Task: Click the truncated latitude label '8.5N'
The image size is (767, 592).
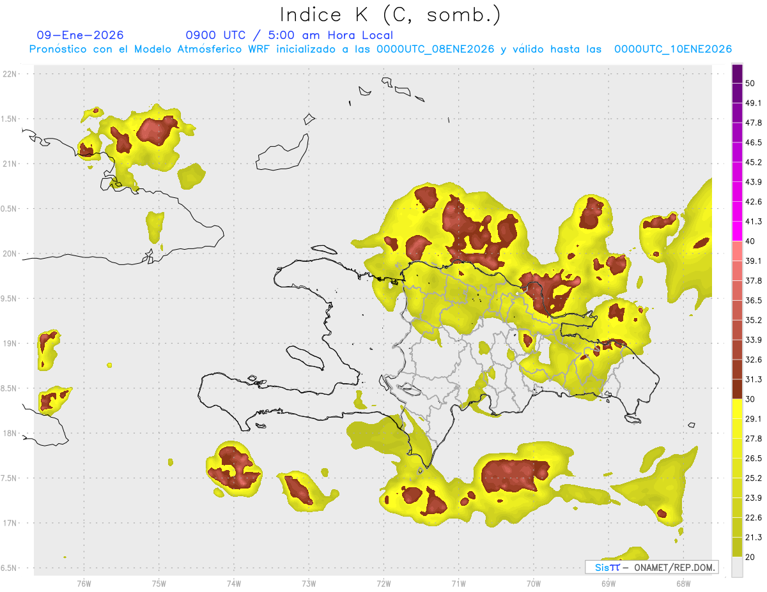Action: (9, 389)
